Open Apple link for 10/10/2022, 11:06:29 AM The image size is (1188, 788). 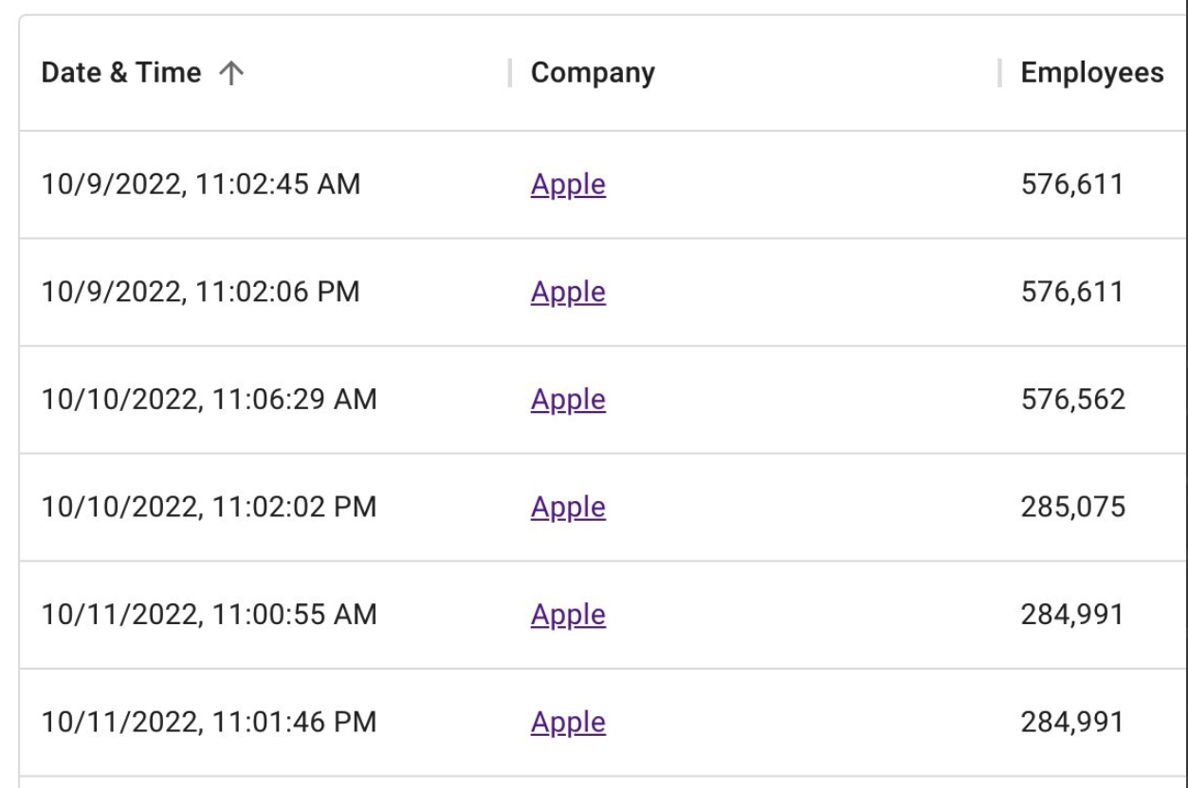click(x=568, y=400)
